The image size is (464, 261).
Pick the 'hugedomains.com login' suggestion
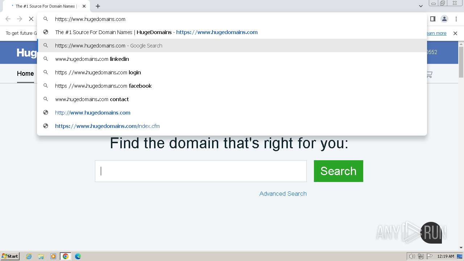click(232, 72)
